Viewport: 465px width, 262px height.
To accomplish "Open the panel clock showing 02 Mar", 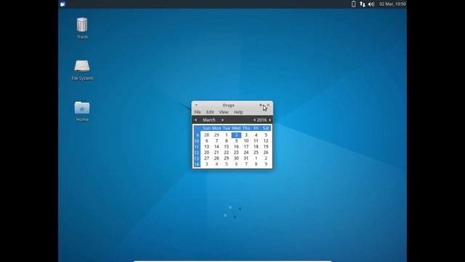I will pyautogui.click(x=392, y=4).
